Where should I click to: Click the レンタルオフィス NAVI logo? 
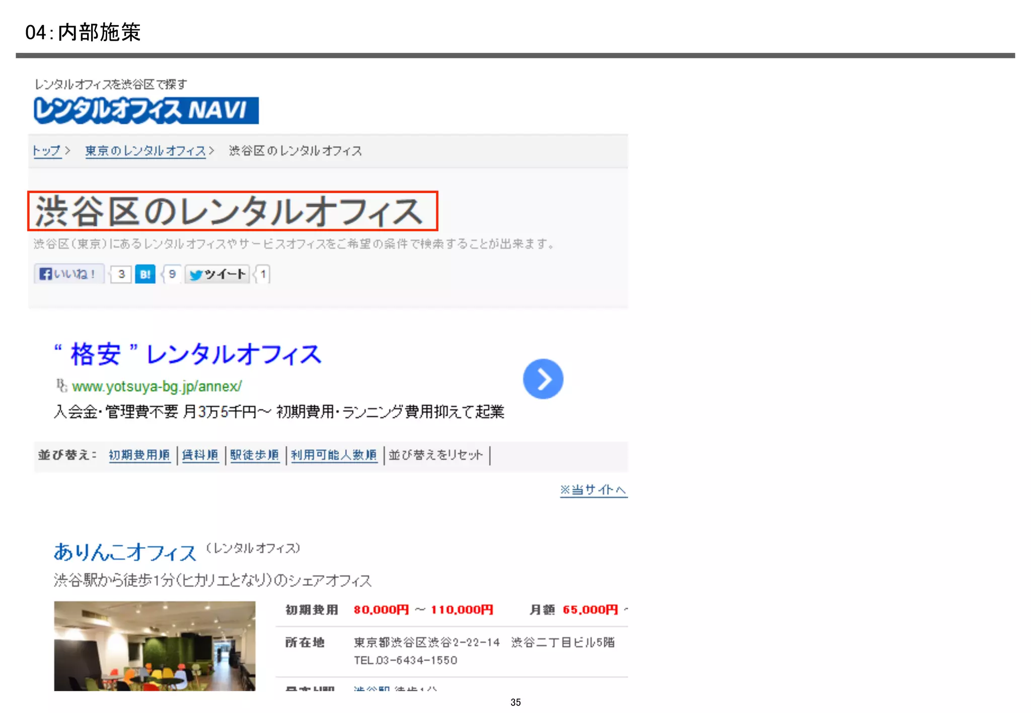click(x=146, y=111)
